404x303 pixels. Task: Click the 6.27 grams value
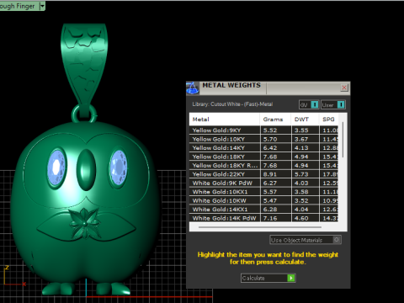tap(270, 183)
